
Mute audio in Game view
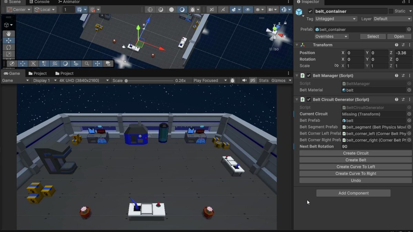point(244,80)
